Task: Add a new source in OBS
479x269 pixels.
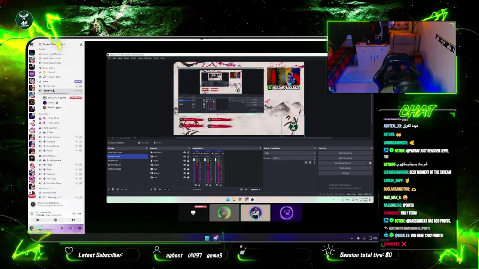Action: 151,189
